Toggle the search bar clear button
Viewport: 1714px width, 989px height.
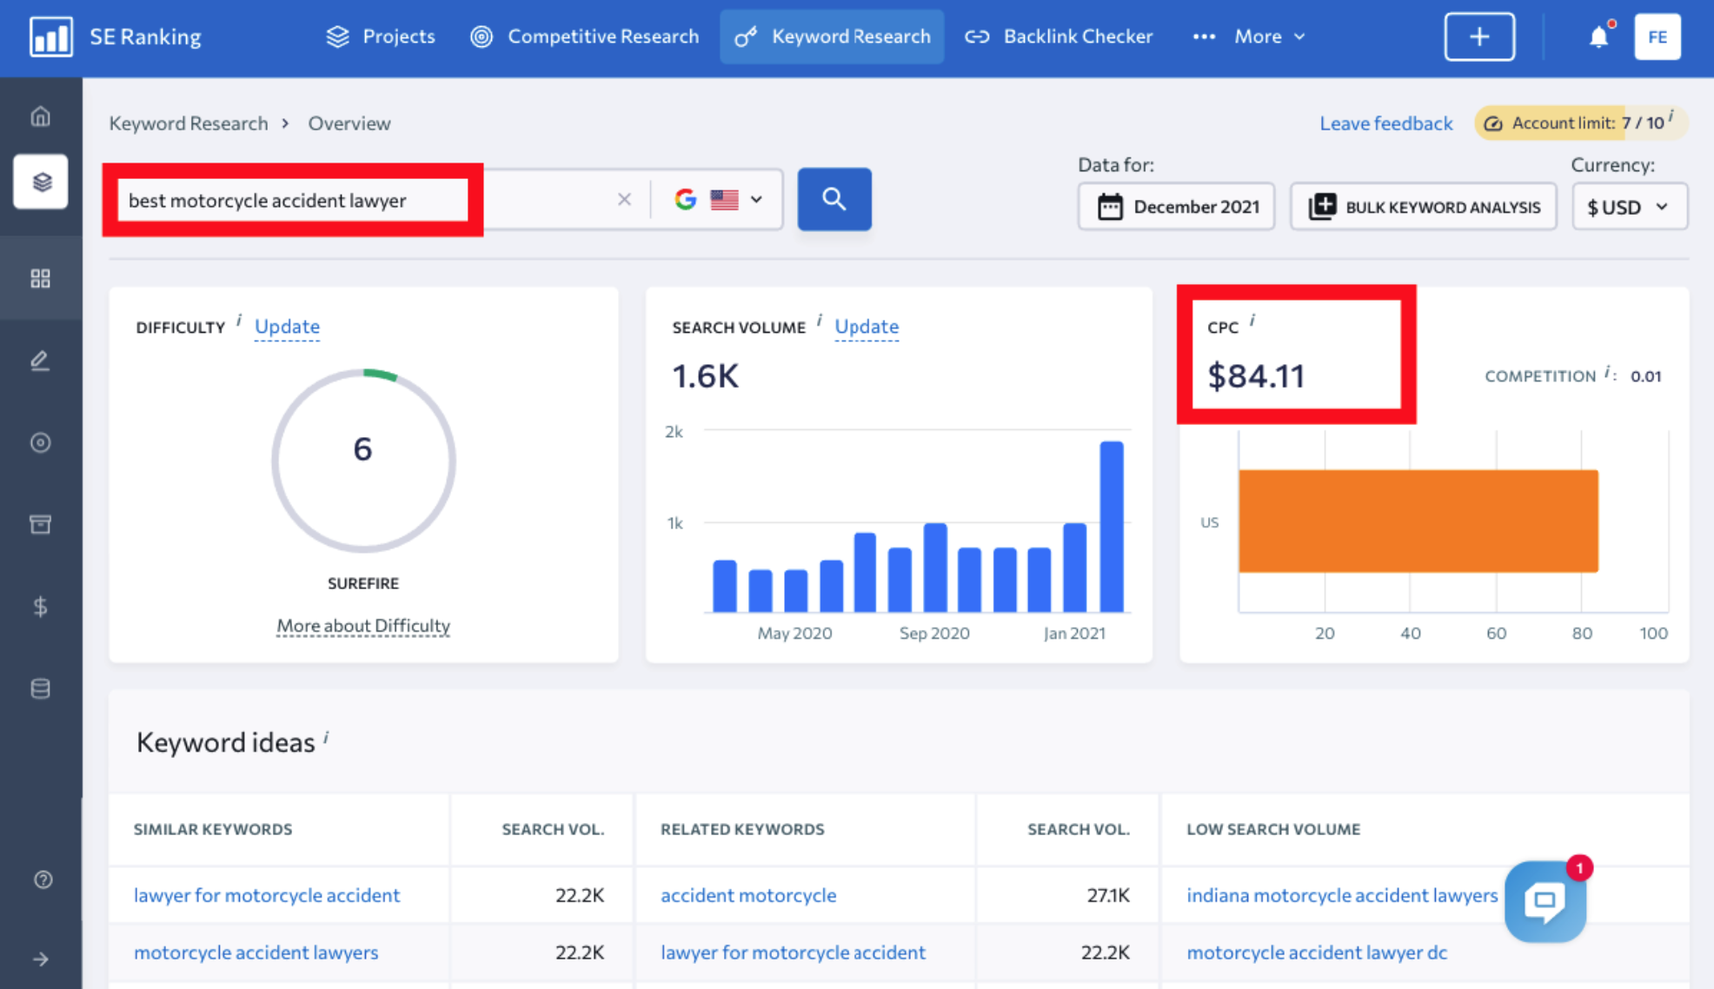click(624, 200)
